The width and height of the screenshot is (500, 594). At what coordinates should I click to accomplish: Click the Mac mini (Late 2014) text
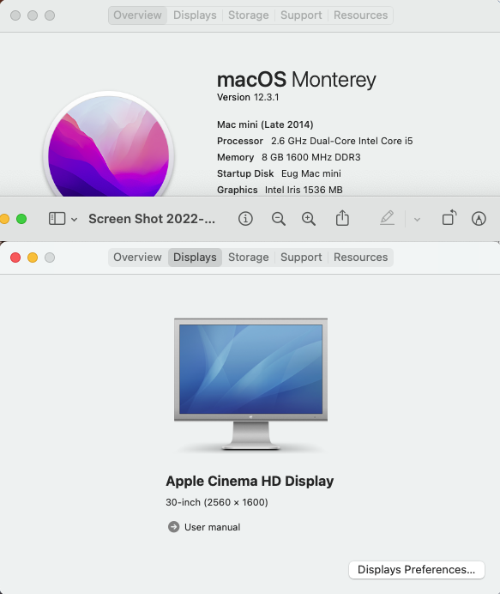[265, 124]
